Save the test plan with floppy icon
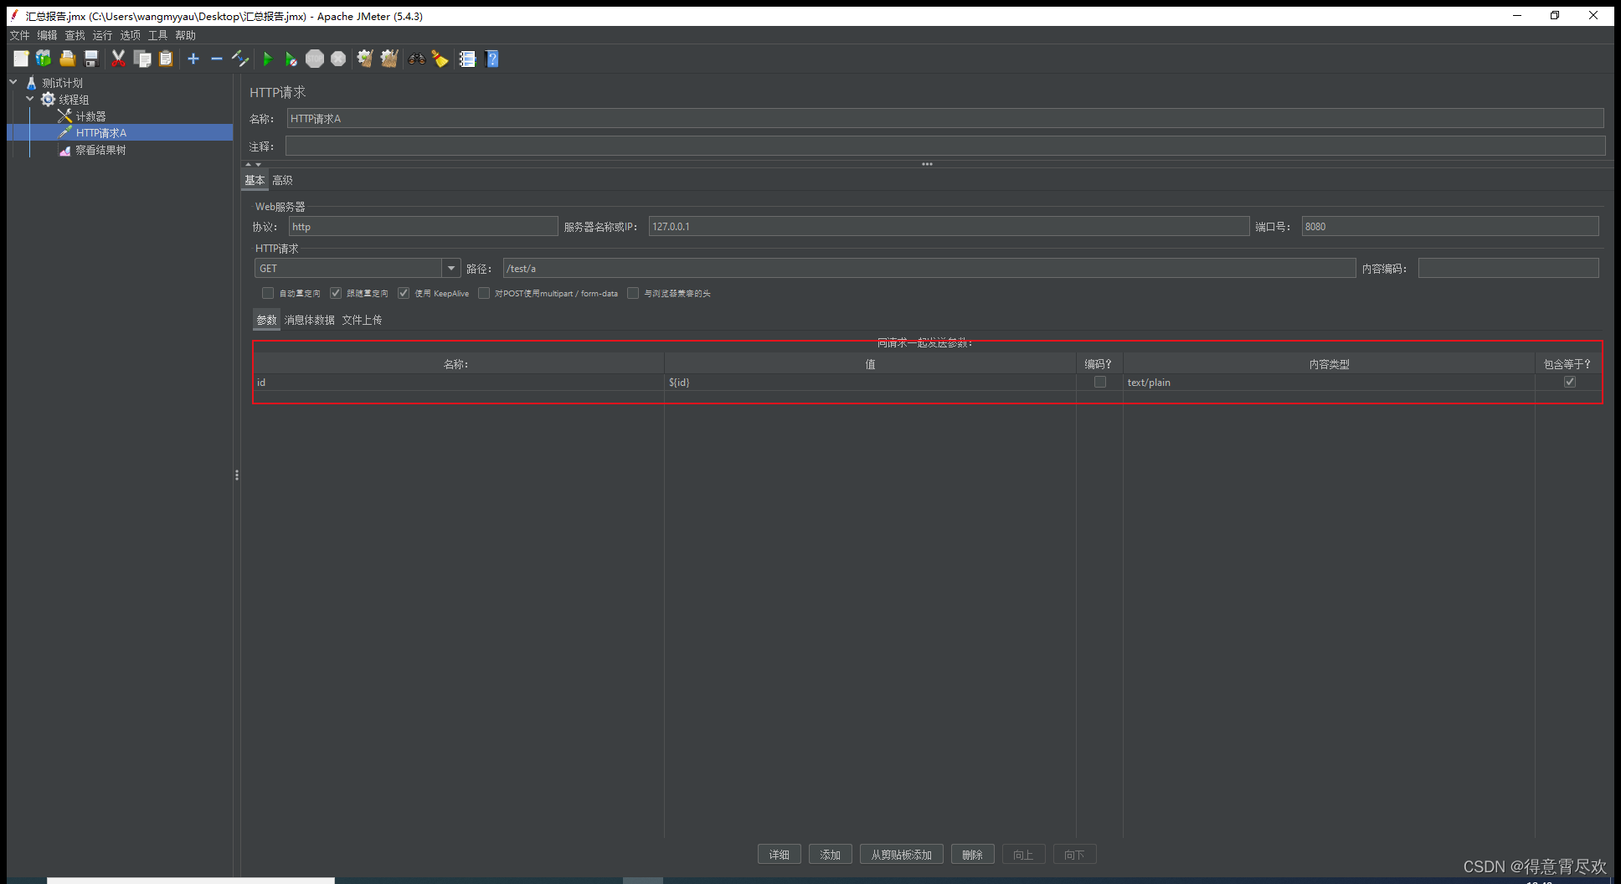The image size is (1621, 884). coord(91,59)
